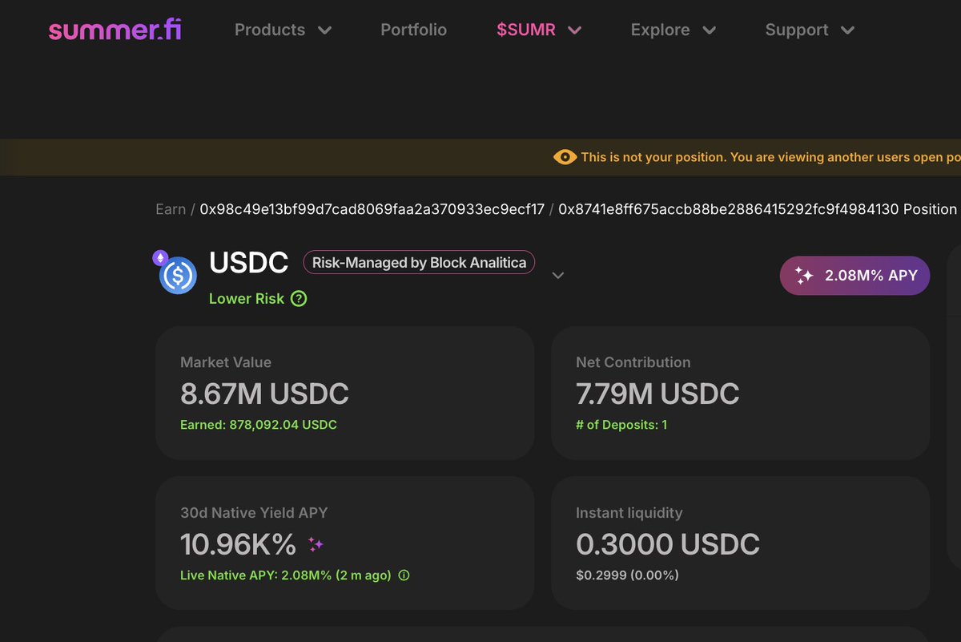Open breadcrumb address 0x98c49e13bf99d7cad8069faa2a370933ec9ecf17
The height and width of the screenshot is (642, 961).
click(x=372, y=209)
